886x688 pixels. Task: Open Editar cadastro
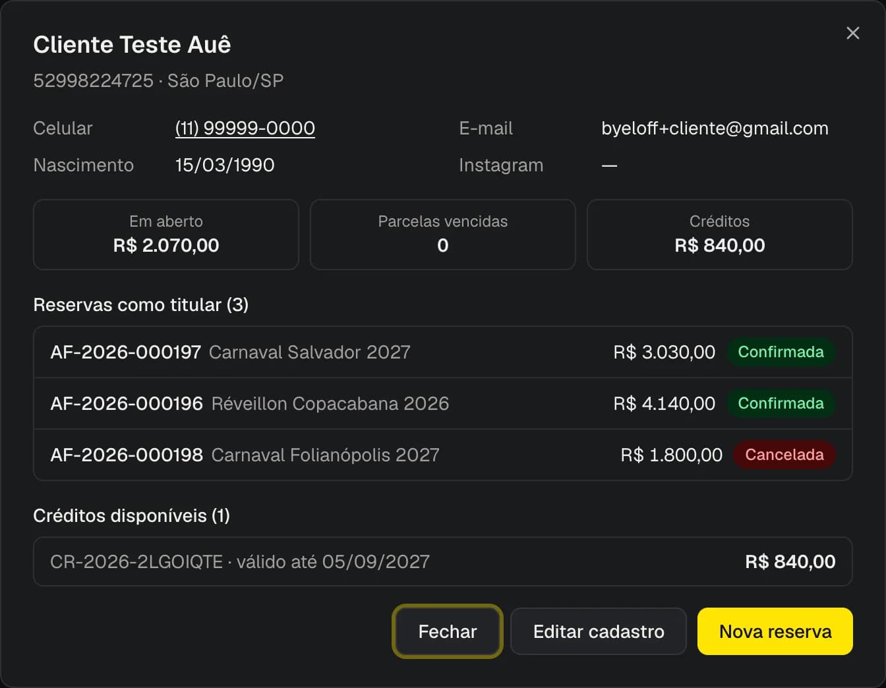599,631
